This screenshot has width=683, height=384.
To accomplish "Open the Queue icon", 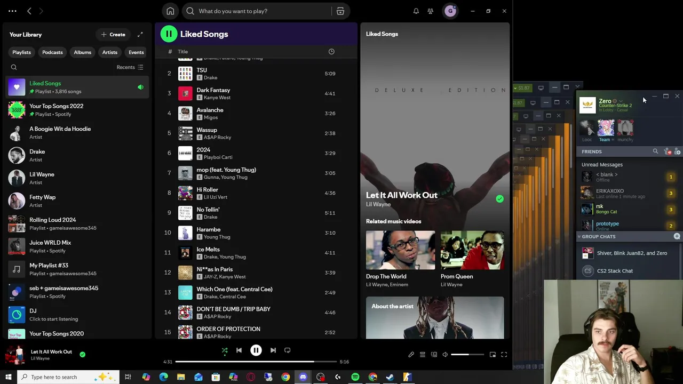I will coord(422,355).
